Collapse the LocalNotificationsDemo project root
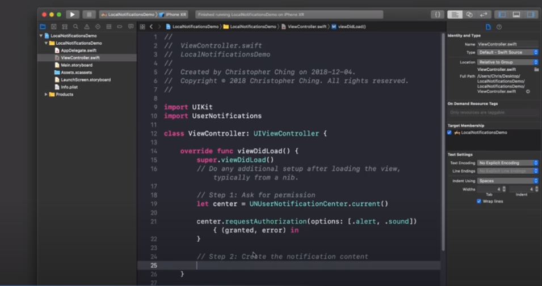The height and width of the screenshot is (286, 542). coord(41,36)
